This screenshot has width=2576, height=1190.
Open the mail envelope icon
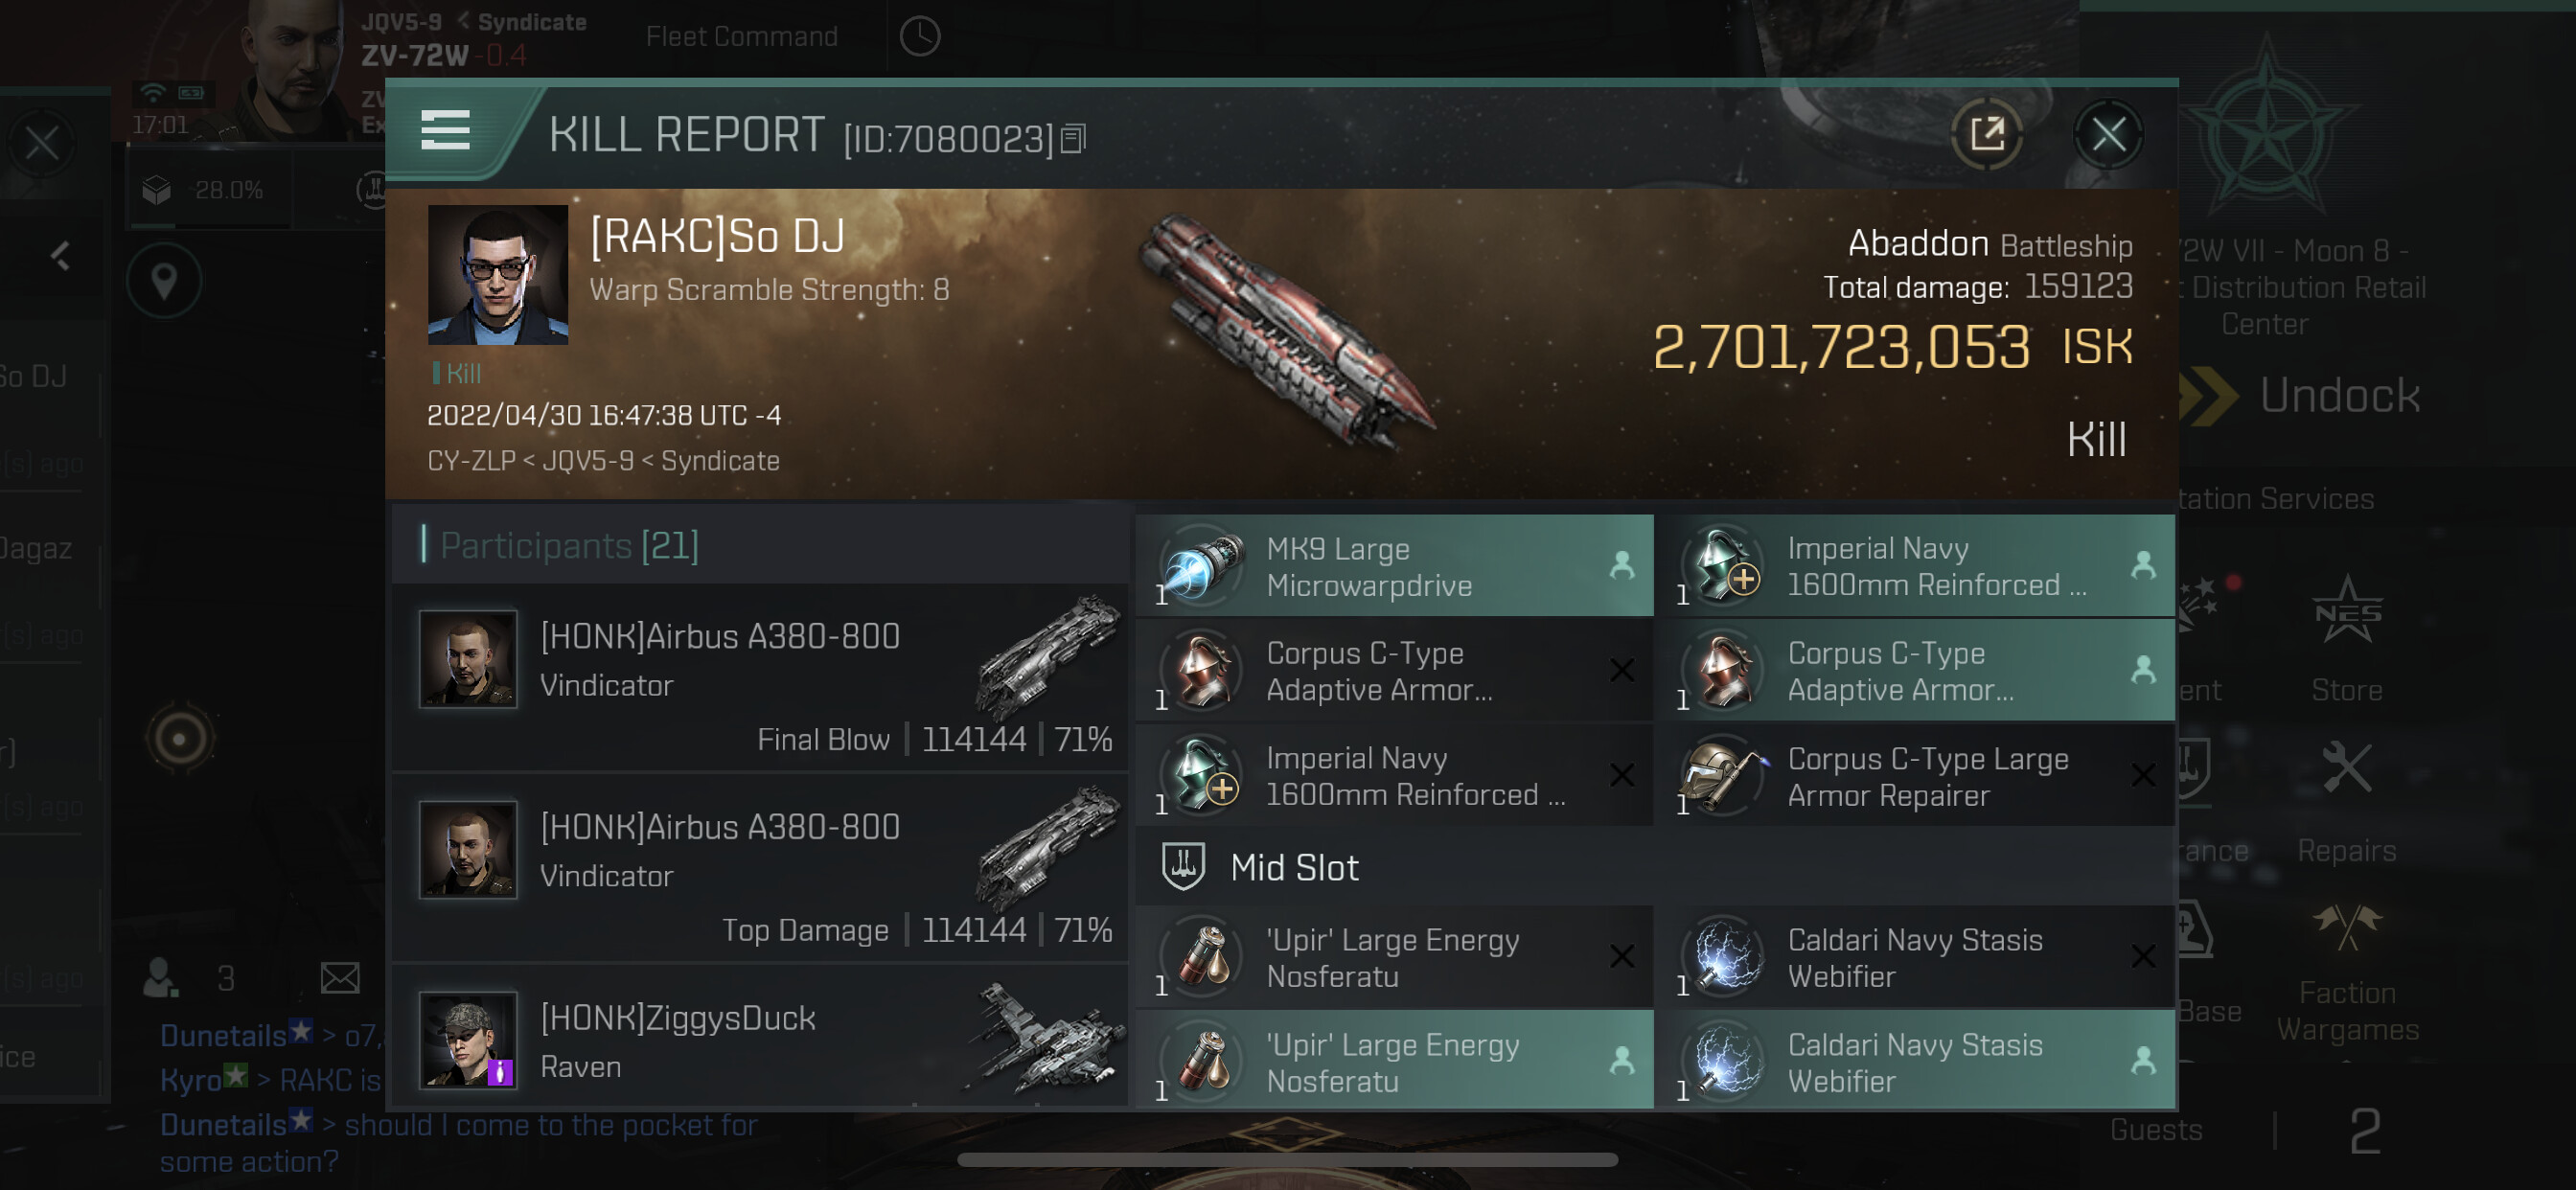click(340, 977)
